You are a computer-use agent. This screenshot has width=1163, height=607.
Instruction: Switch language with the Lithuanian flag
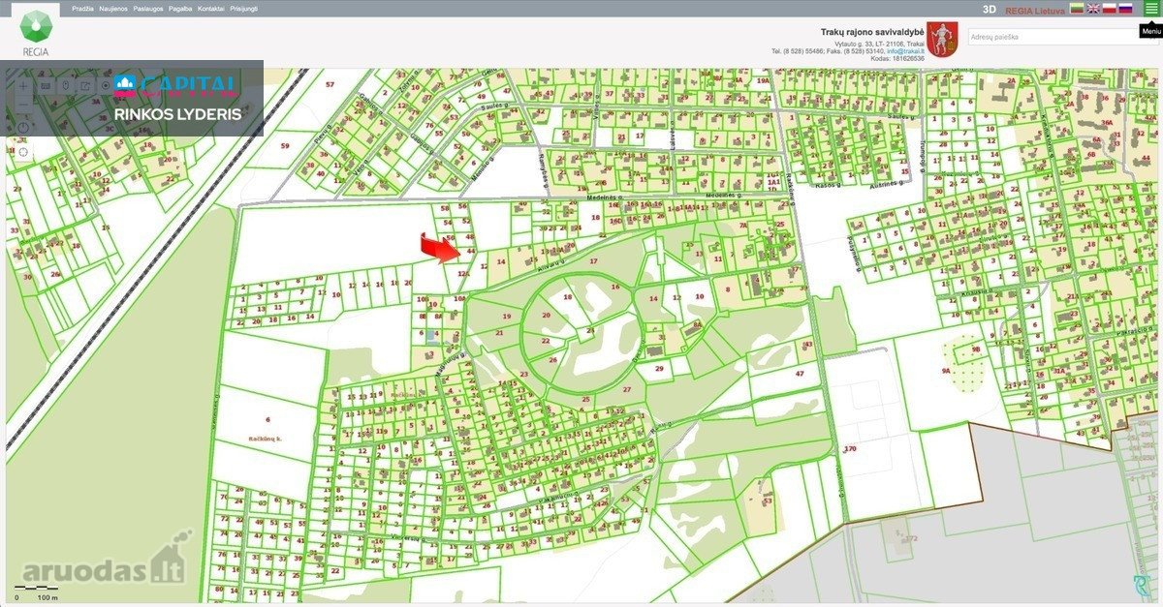(1077, 9)
